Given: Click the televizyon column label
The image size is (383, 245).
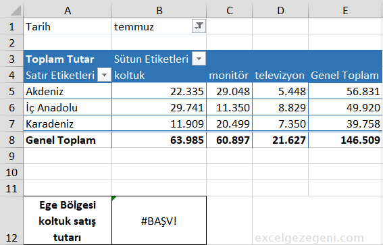Looking at the screenshot, I should pos(280,75).
